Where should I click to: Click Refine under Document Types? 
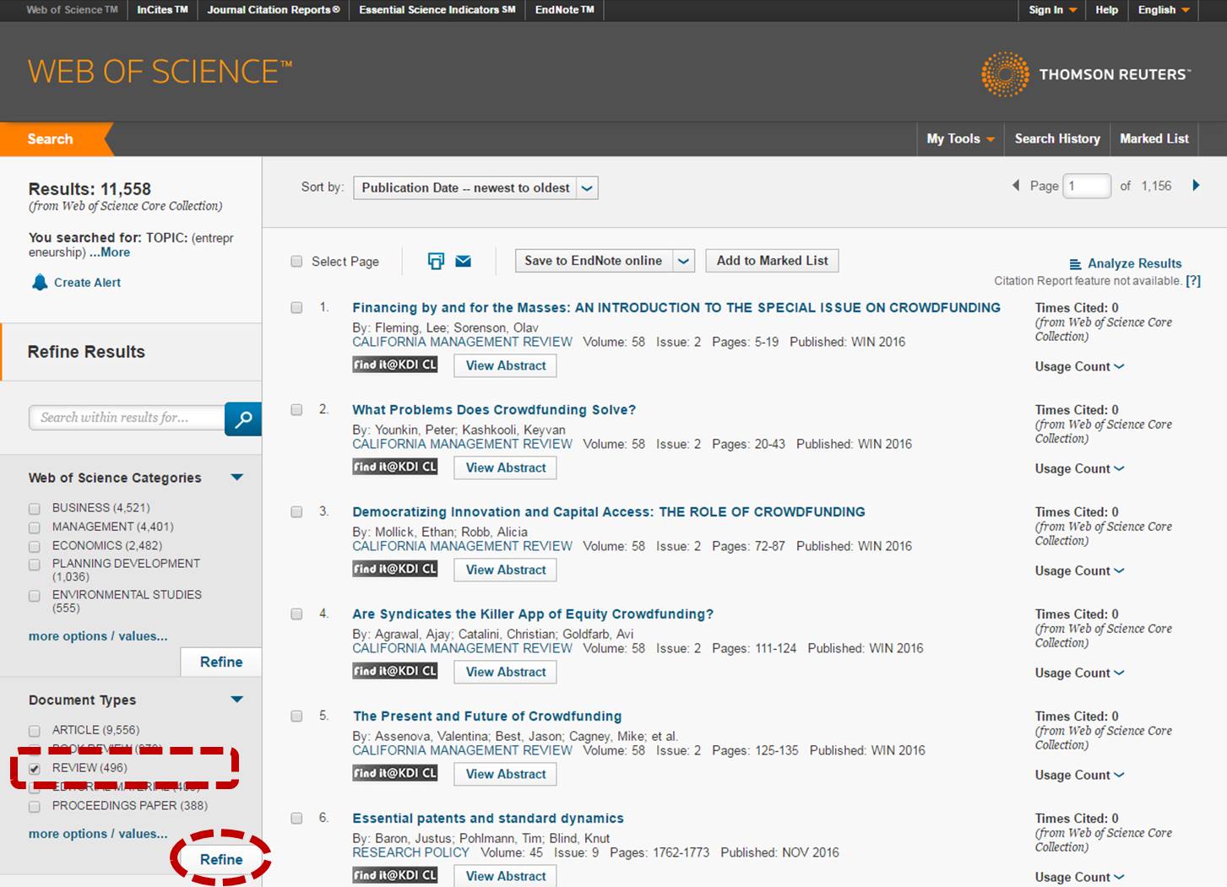click(221, 860)
